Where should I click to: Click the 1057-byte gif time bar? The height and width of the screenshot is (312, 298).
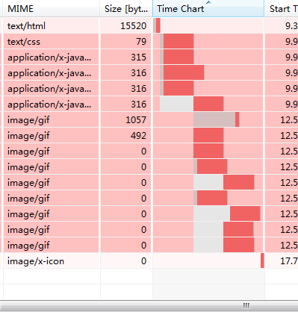[238, 119]
